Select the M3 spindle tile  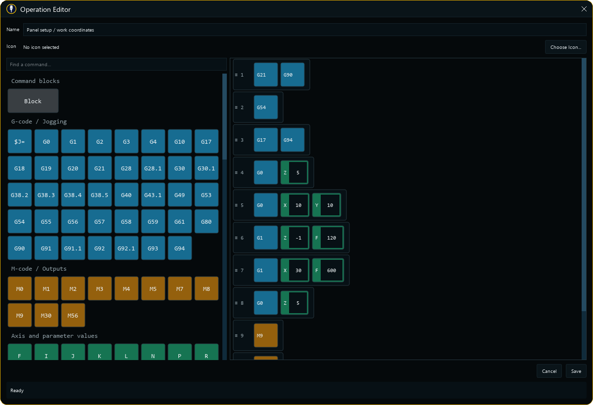pos(100,289)
